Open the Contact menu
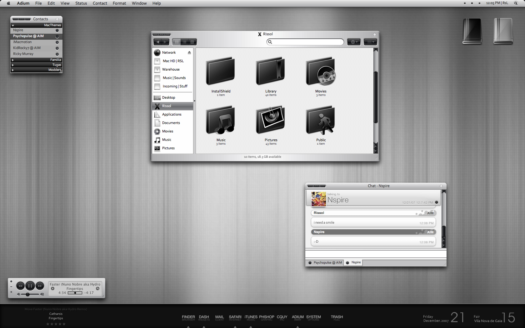The width and height of the screenshot is (525, 328). click(x=100, y=3)
